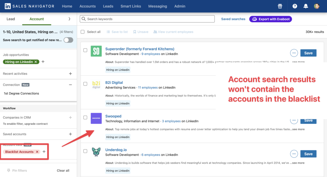Check the Superorder result checkbox
This screenshot has width=327, height=177.
(x=85, y=50)
